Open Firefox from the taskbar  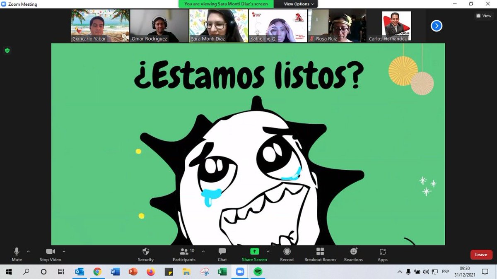(x=151, y=272)
